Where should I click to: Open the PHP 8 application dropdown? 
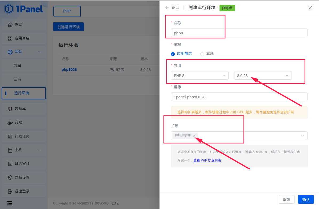point(200,76)
